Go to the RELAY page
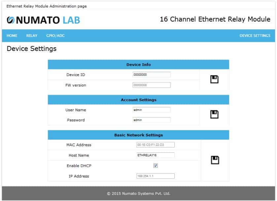This screenshot has height=201, width=277. click(x=32, y=36)
